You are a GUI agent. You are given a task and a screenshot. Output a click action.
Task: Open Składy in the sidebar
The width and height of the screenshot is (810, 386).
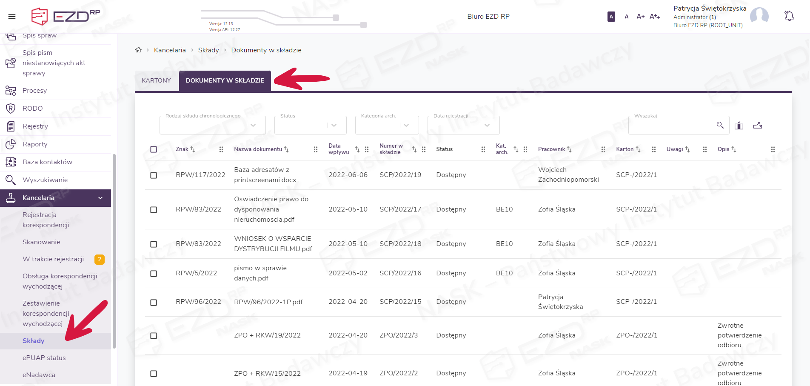(34, 341)
